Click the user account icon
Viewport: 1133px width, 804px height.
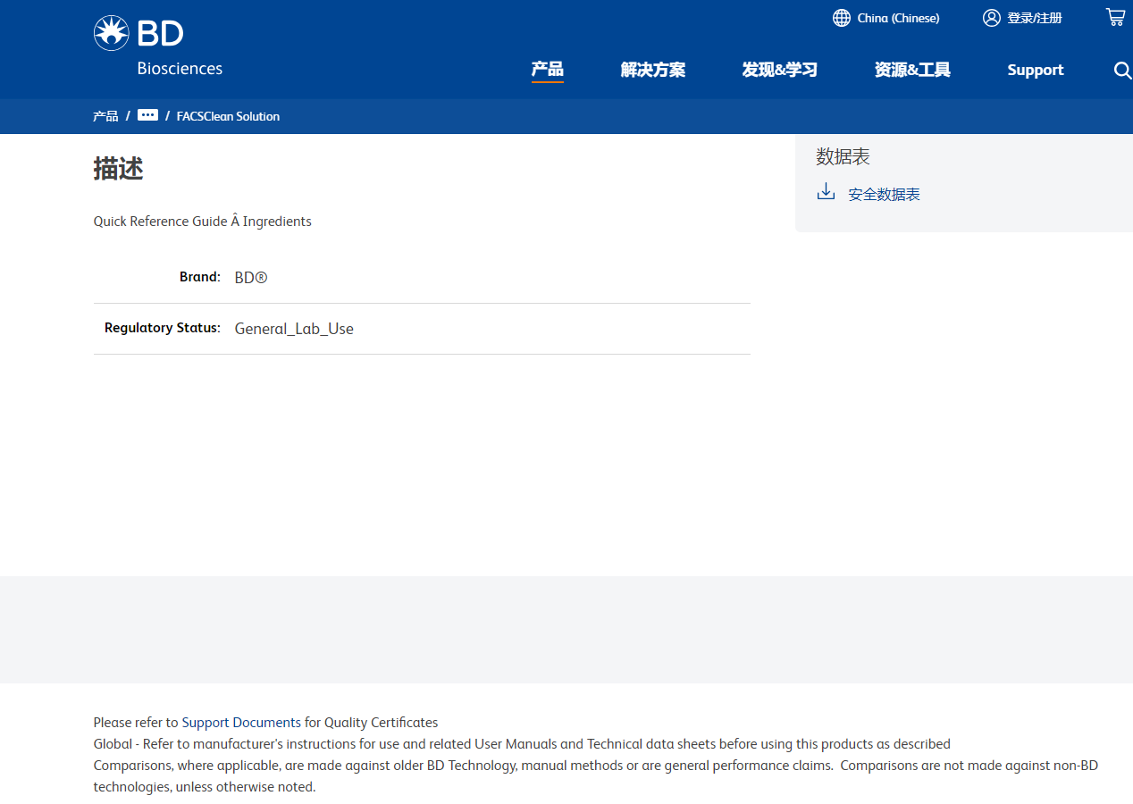pyautogui.click(x=992, y=18)
